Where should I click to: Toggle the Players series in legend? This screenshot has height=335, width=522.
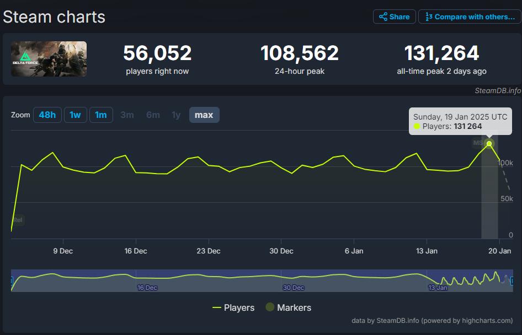(x=233, y=308)
